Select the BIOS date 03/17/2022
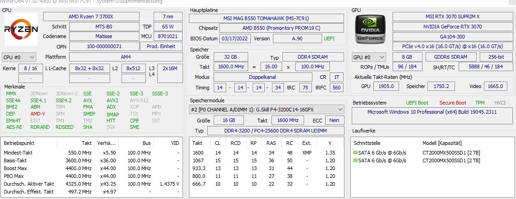Viewport: 516px width, 199px height. (x=235, y=39)
